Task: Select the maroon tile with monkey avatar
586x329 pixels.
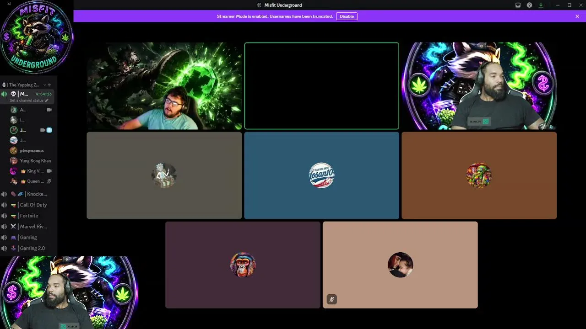Action: 243,265
